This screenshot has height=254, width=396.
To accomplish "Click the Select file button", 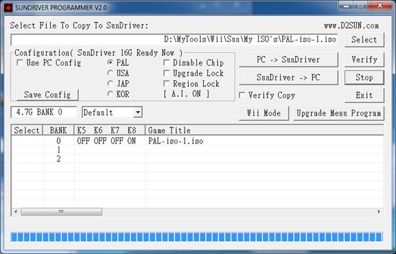I will tap(364, 40).
